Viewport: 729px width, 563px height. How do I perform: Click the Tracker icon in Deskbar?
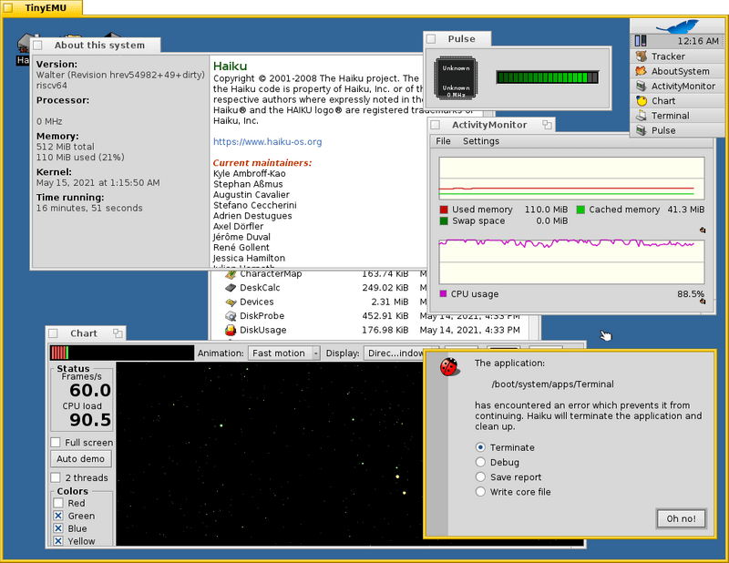point(642,56)
